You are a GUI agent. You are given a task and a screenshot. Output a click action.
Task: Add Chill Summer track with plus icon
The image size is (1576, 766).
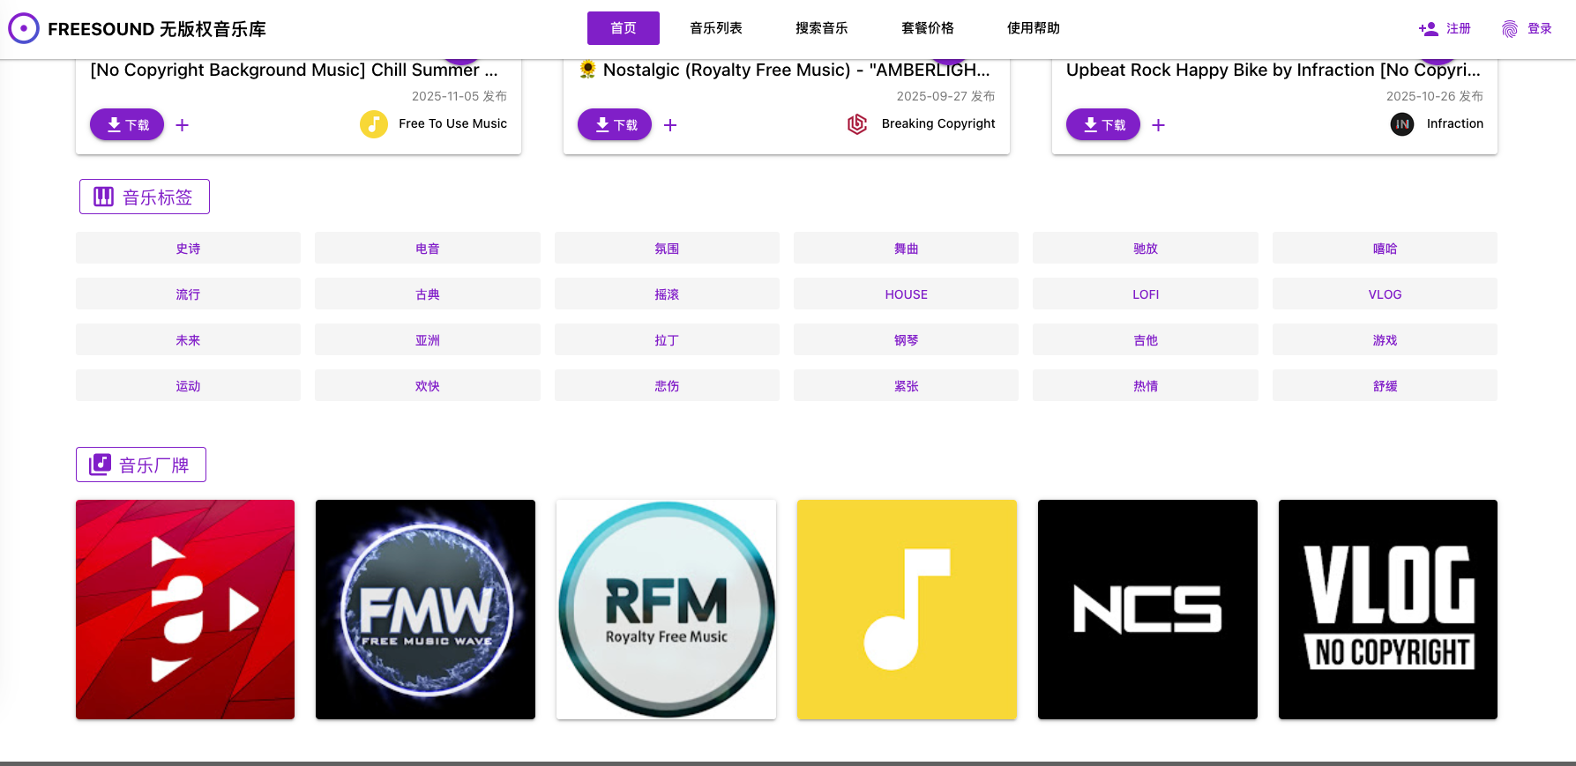coord(183,125)
